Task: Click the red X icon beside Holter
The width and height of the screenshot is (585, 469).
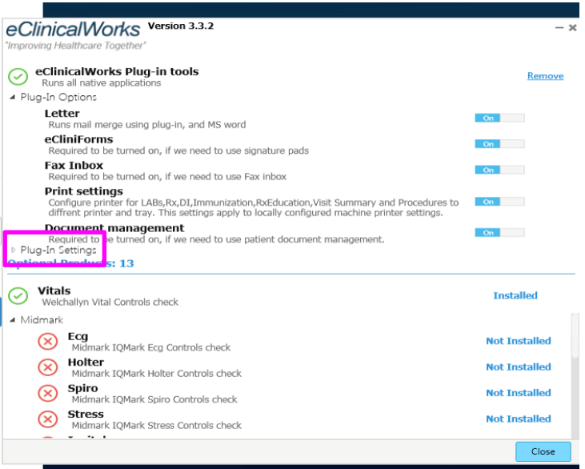Action: [x=48, y=367]
